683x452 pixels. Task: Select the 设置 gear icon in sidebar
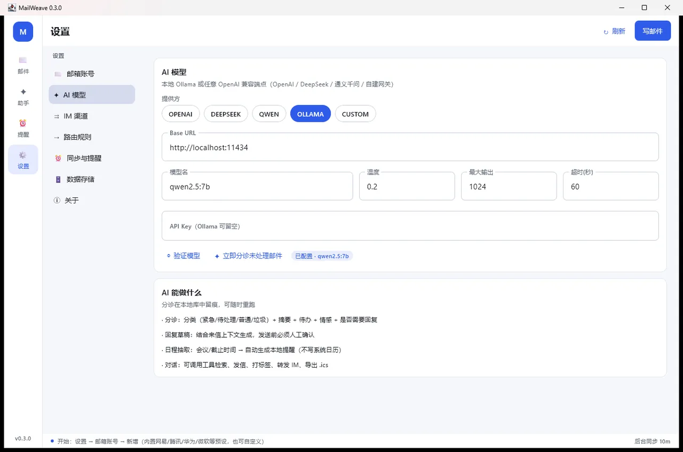point(23,155)
